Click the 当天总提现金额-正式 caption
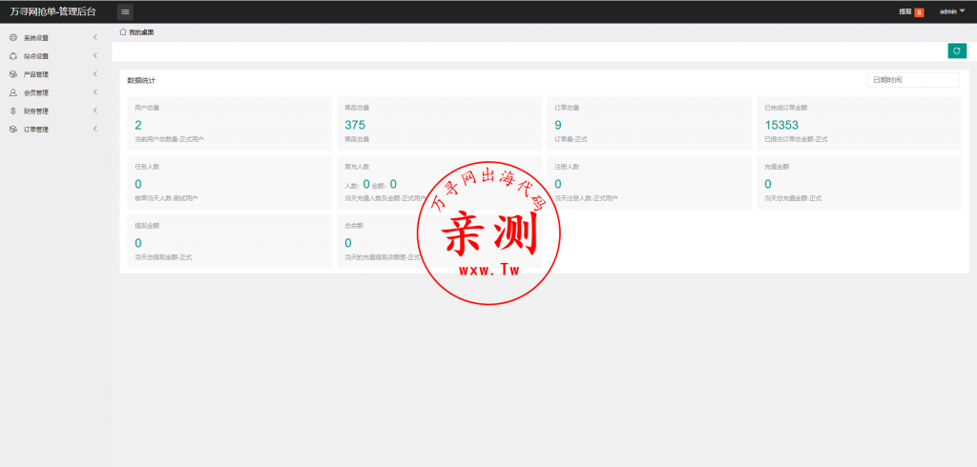977x467 pixels. tap(163, 256)
